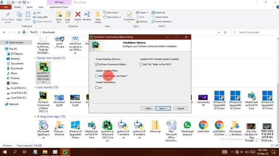Image resolution: width=279 pixels, height=156 pixels.
Task: Collapse the Last month group
Action: tap(35, 88)
